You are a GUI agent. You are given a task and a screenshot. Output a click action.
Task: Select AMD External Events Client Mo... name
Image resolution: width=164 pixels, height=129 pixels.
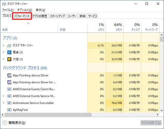(34, 89)
